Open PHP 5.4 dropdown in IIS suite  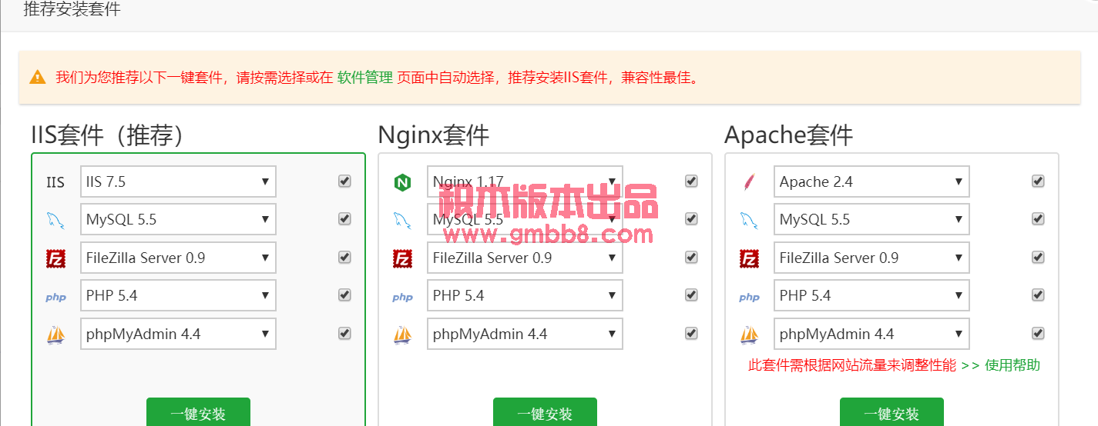tap(178, 295)
